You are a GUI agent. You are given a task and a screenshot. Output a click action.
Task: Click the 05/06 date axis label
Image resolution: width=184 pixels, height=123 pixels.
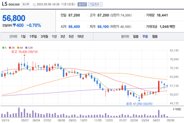(x=171, y=120)
